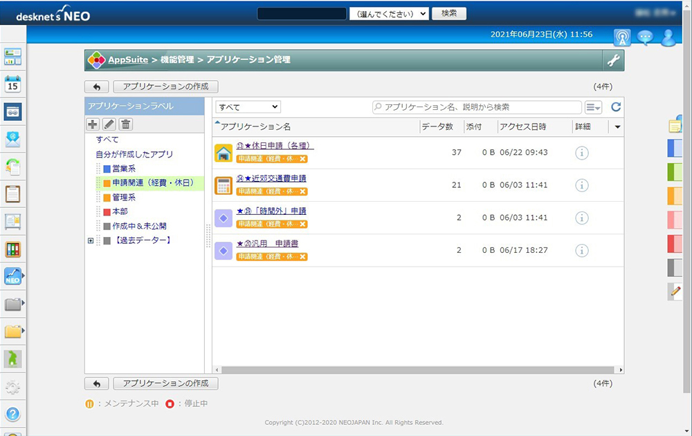Sort by clicking the アプリケーション名 column header
This screenshot has height=436, width=692.
[x=256, y=127]
